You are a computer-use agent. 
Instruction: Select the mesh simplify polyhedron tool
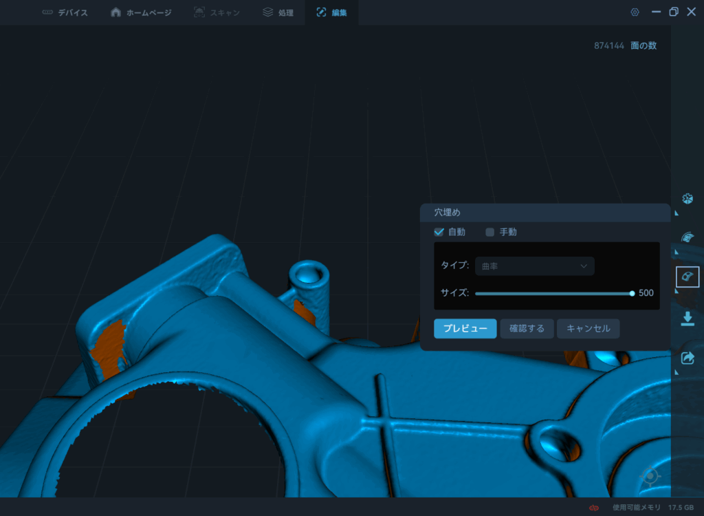point(687,199)
